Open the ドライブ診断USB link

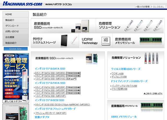pos(120,89)
